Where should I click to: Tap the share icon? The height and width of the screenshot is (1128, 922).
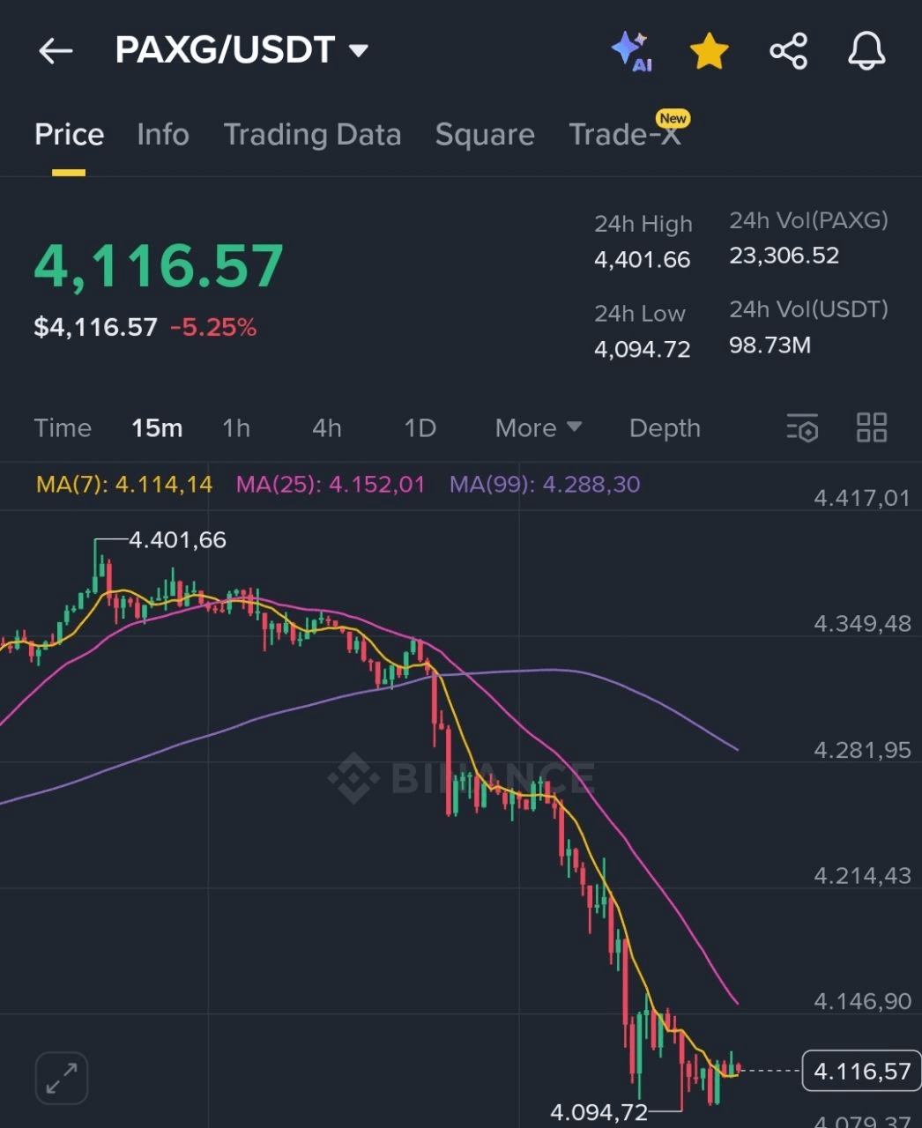[x=788, y=51]
